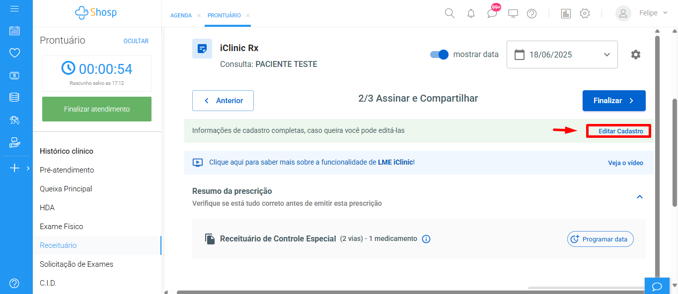Screen dimensions: 678x294
Task: Open the prescription settings gear next to date
Action: 635,55
